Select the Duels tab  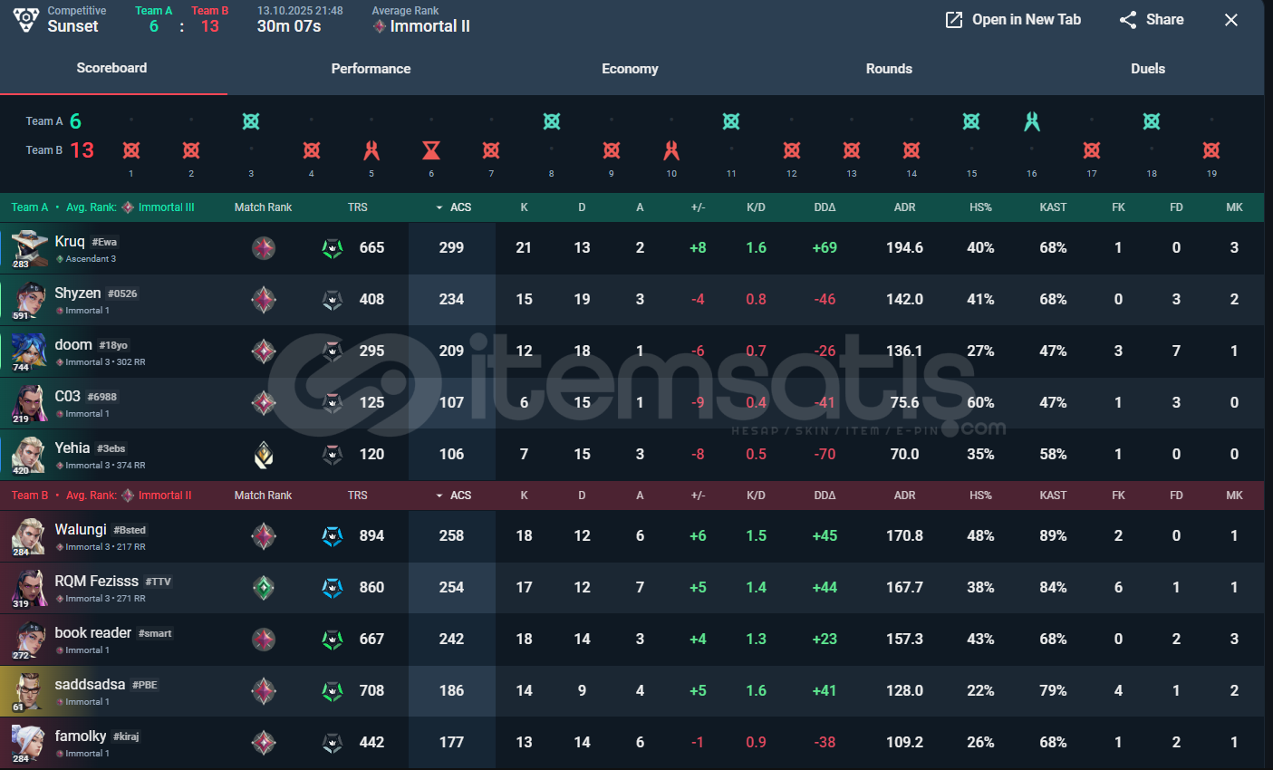point(1148,69)
